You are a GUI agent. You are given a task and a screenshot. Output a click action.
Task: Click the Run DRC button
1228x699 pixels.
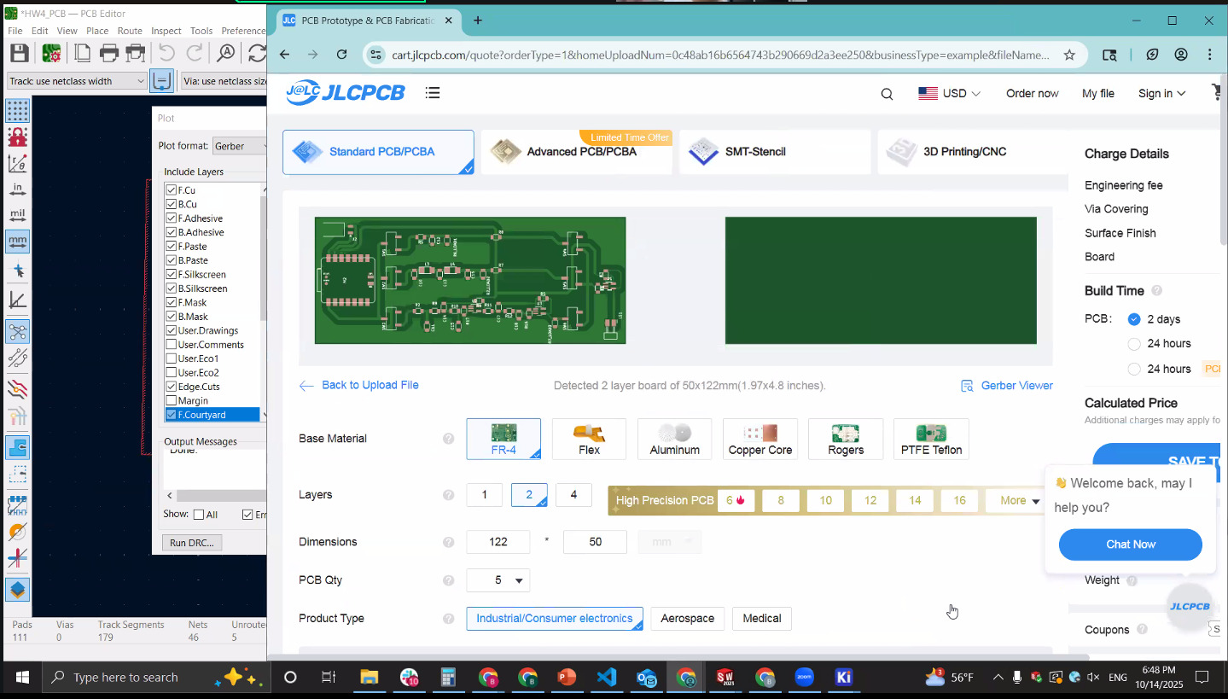coord(191,543)
